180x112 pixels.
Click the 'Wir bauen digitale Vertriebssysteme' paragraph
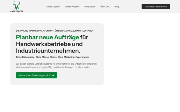coord(56,65)
